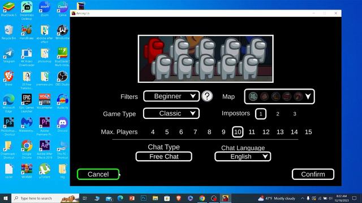Set Impostors to 2
362x203 pixels.
tap(278, 114)
